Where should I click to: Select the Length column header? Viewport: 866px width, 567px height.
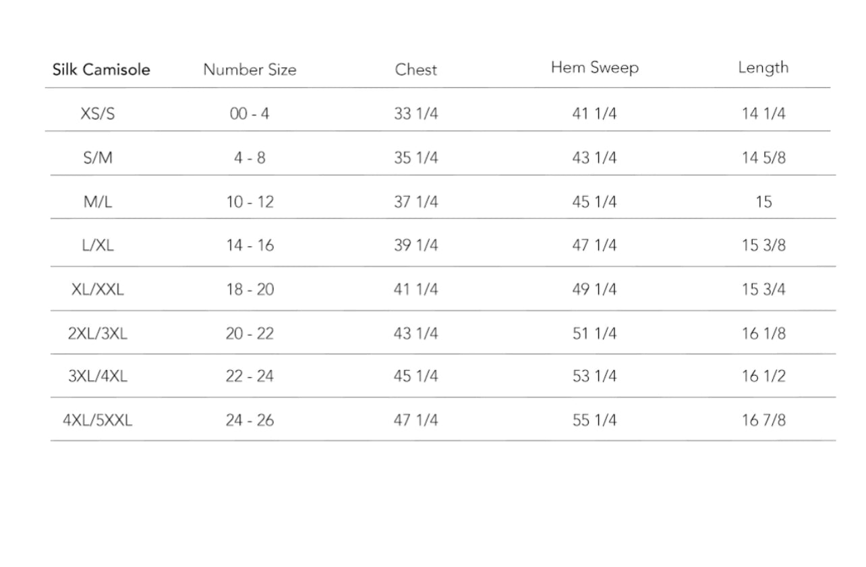(763, 67)
